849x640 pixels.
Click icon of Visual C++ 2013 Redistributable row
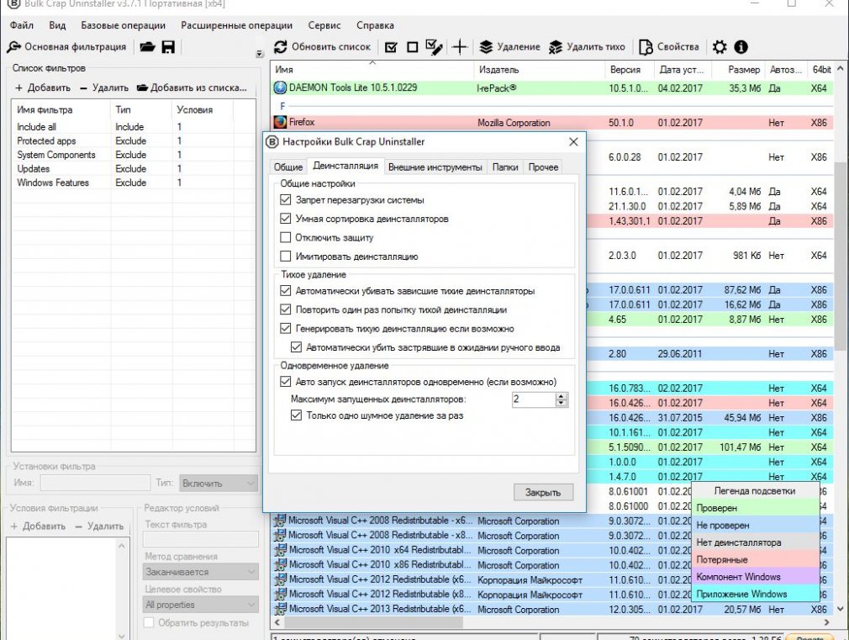280,609
